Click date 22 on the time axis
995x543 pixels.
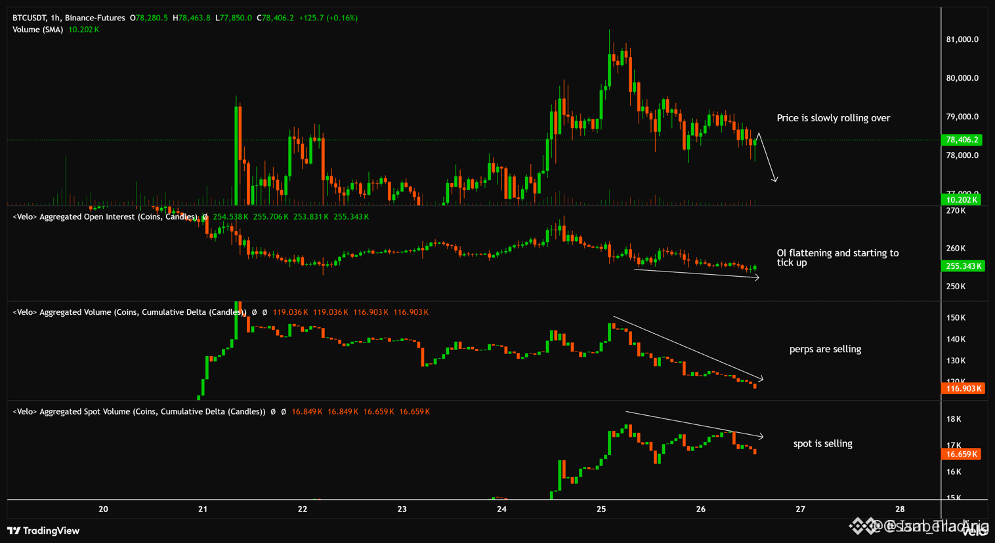point(303,509)
